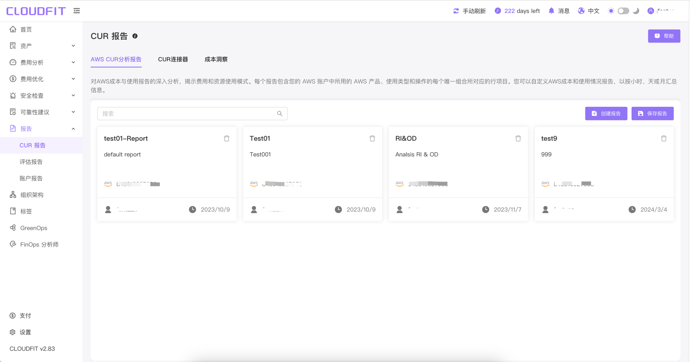Open the test01-Report card title

click(126, 138)
